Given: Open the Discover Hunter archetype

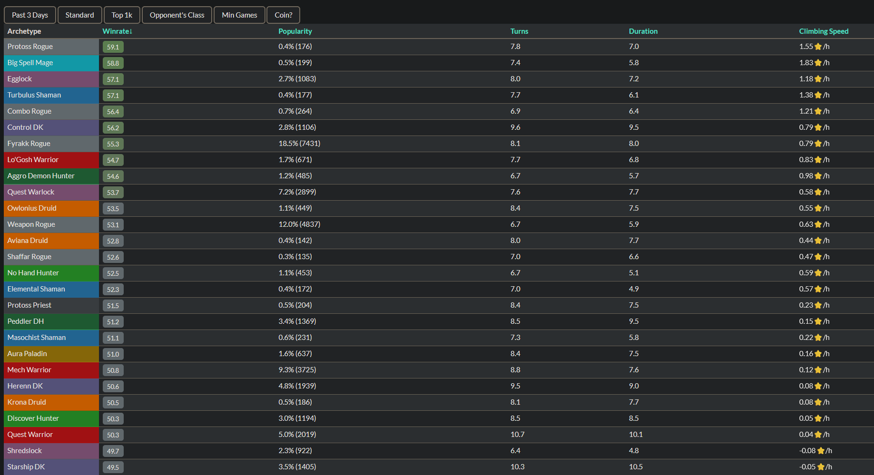Looking at the screenshot, I should [x=51, y=418].
